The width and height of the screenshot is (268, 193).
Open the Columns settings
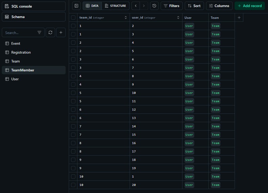click(219, 6)
